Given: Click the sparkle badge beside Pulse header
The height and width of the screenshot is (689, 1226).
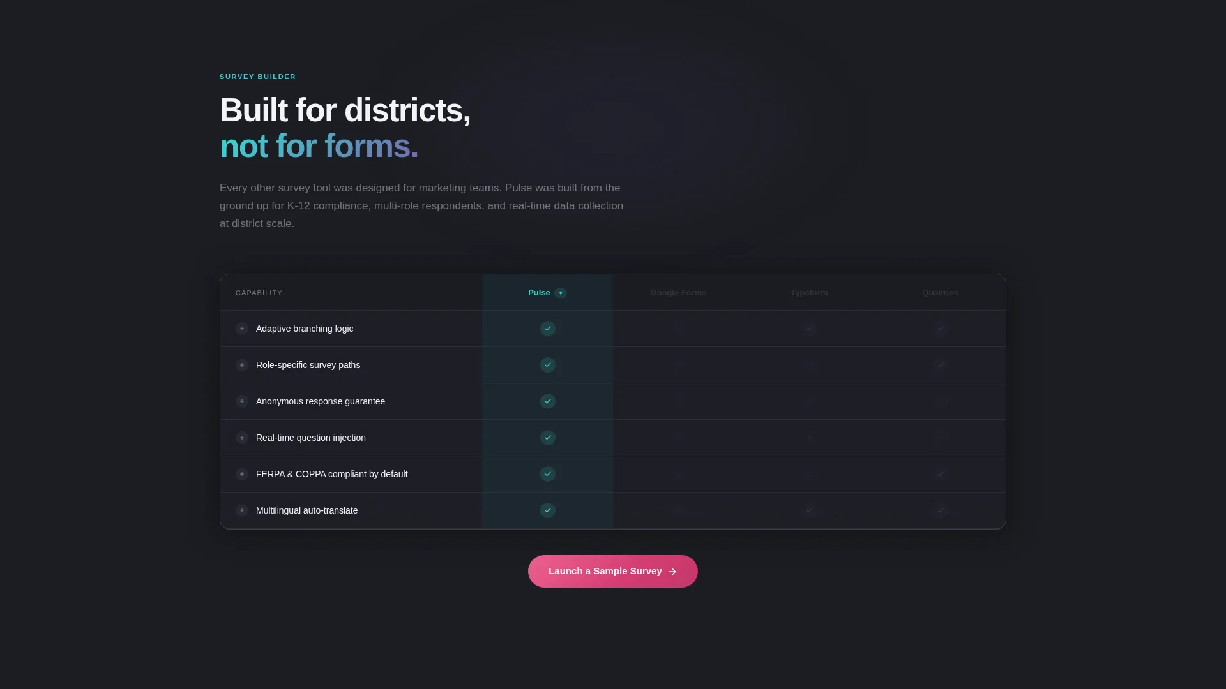Looking at the screenshot, I should point(561,293).
